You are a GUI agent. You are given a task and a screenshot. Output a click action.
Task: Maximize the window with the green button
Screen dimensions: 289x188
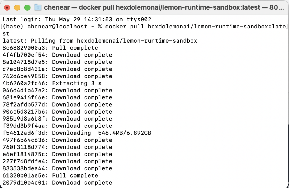27,7
